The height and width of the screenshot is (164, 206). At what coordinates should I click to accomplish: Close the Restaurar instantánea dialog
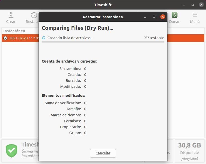[163, 17]
